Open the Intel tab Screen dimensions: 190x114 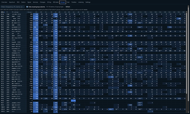pos(68,2)
